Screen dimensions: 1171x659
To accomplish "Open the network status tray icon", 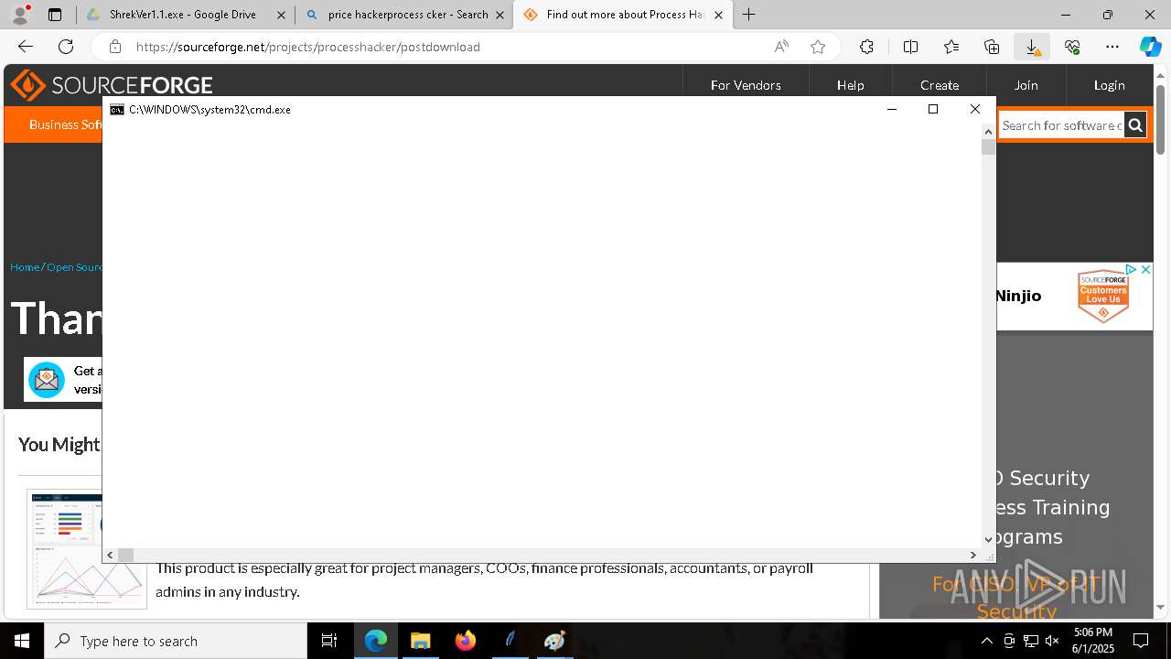I will 1031,641.
